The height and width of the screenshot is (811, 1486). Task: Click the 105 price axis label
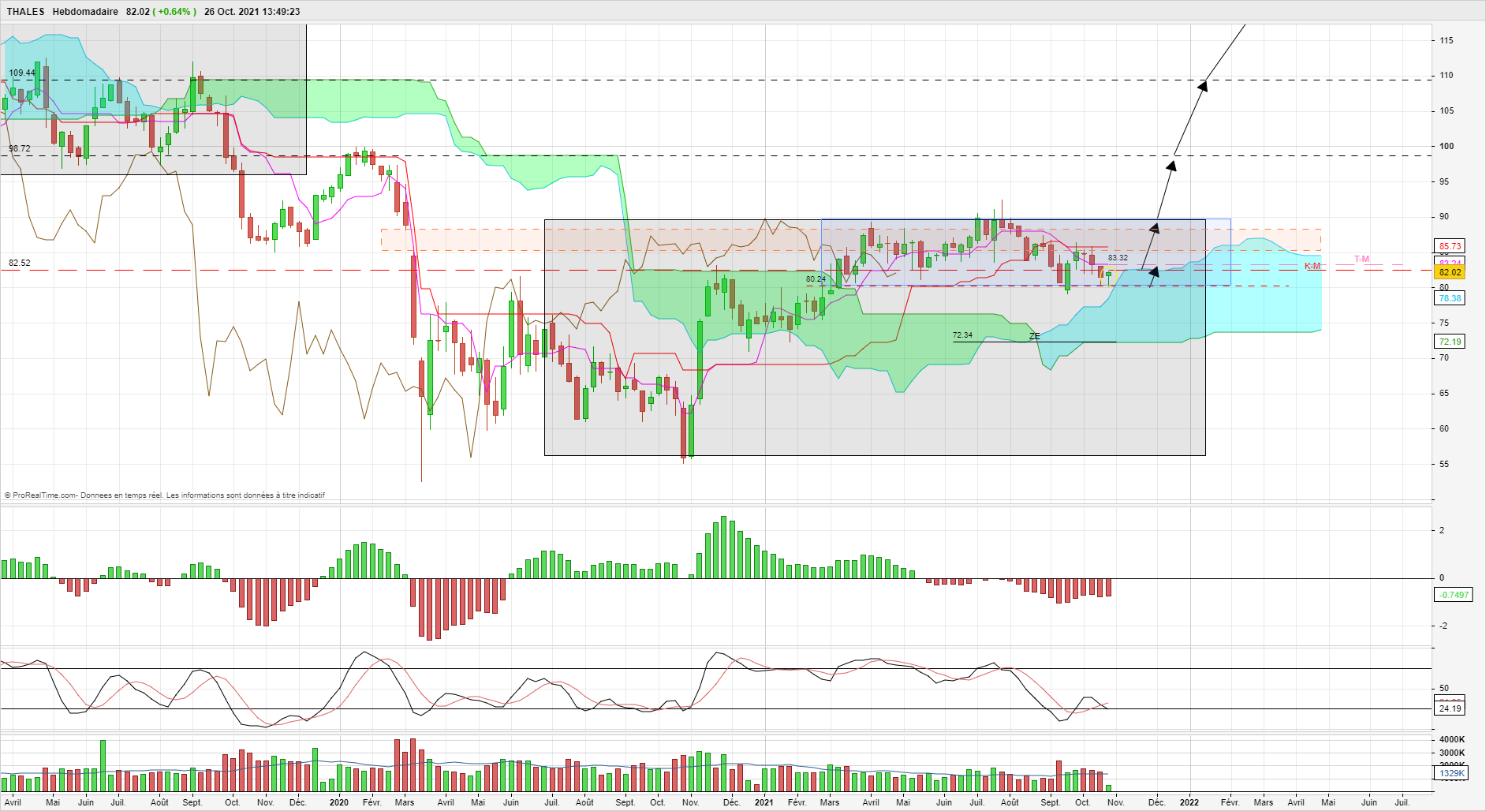click(1447, 110)
